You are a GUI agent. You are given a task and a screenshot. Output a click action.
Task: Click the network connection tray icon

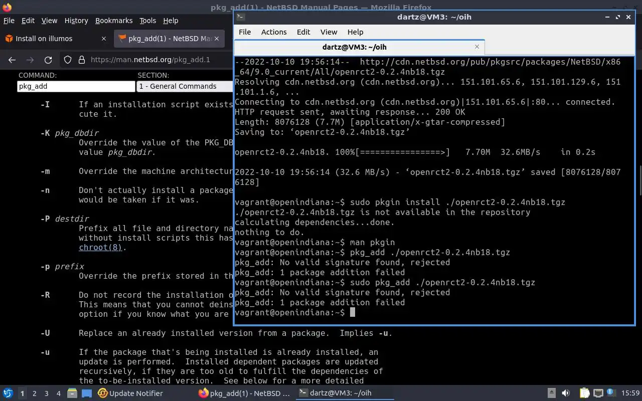click(598, 393)
